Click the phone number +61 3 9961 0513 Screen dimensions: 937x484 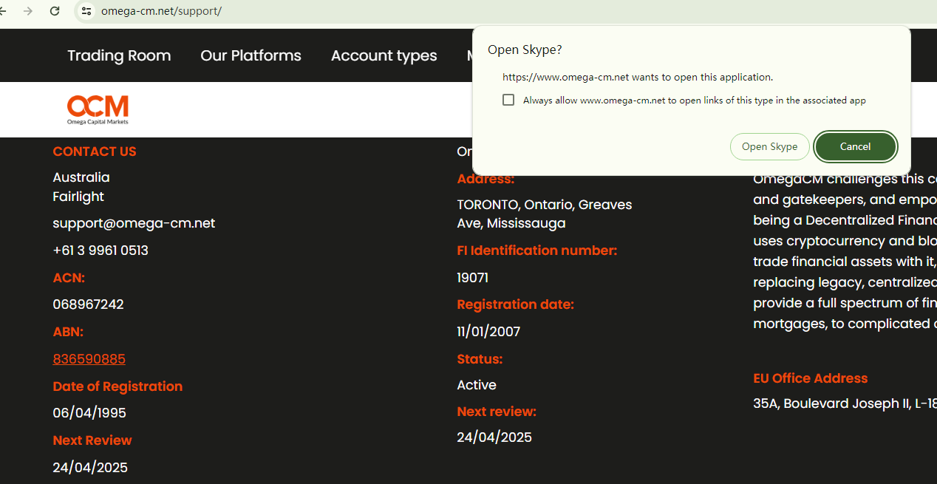pyautogui.click(x=100, y=250)
